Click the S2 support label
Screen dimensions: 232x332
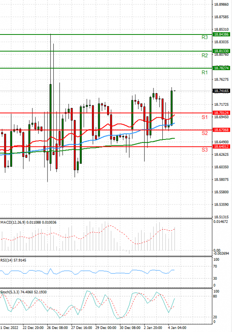205,133
